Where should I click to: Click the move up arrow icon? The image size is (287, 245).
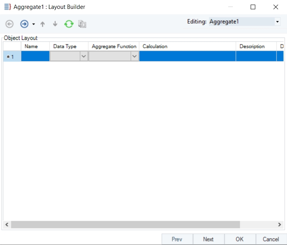pos(43,24)
